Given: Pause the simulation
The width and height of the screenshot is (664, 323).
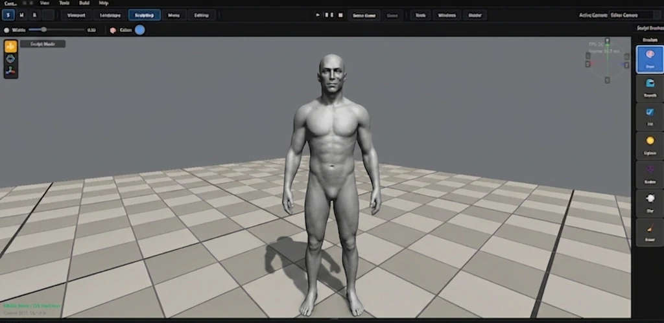Looking at the screenshot, I should pos(329,16).
